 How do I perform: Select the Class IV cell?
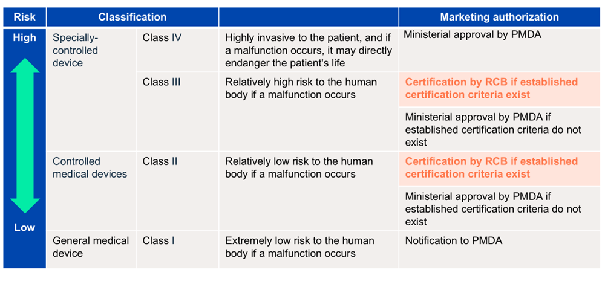pyautogui.click(x=177, y=50)
